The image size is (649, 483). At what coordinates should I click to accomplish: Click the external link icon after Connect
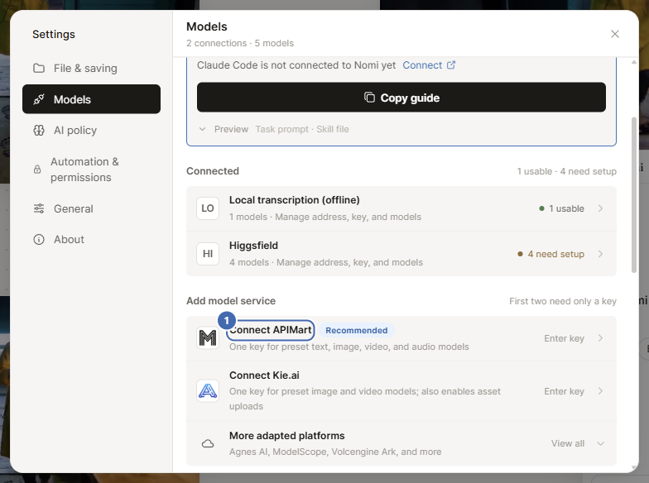(451, 65)
